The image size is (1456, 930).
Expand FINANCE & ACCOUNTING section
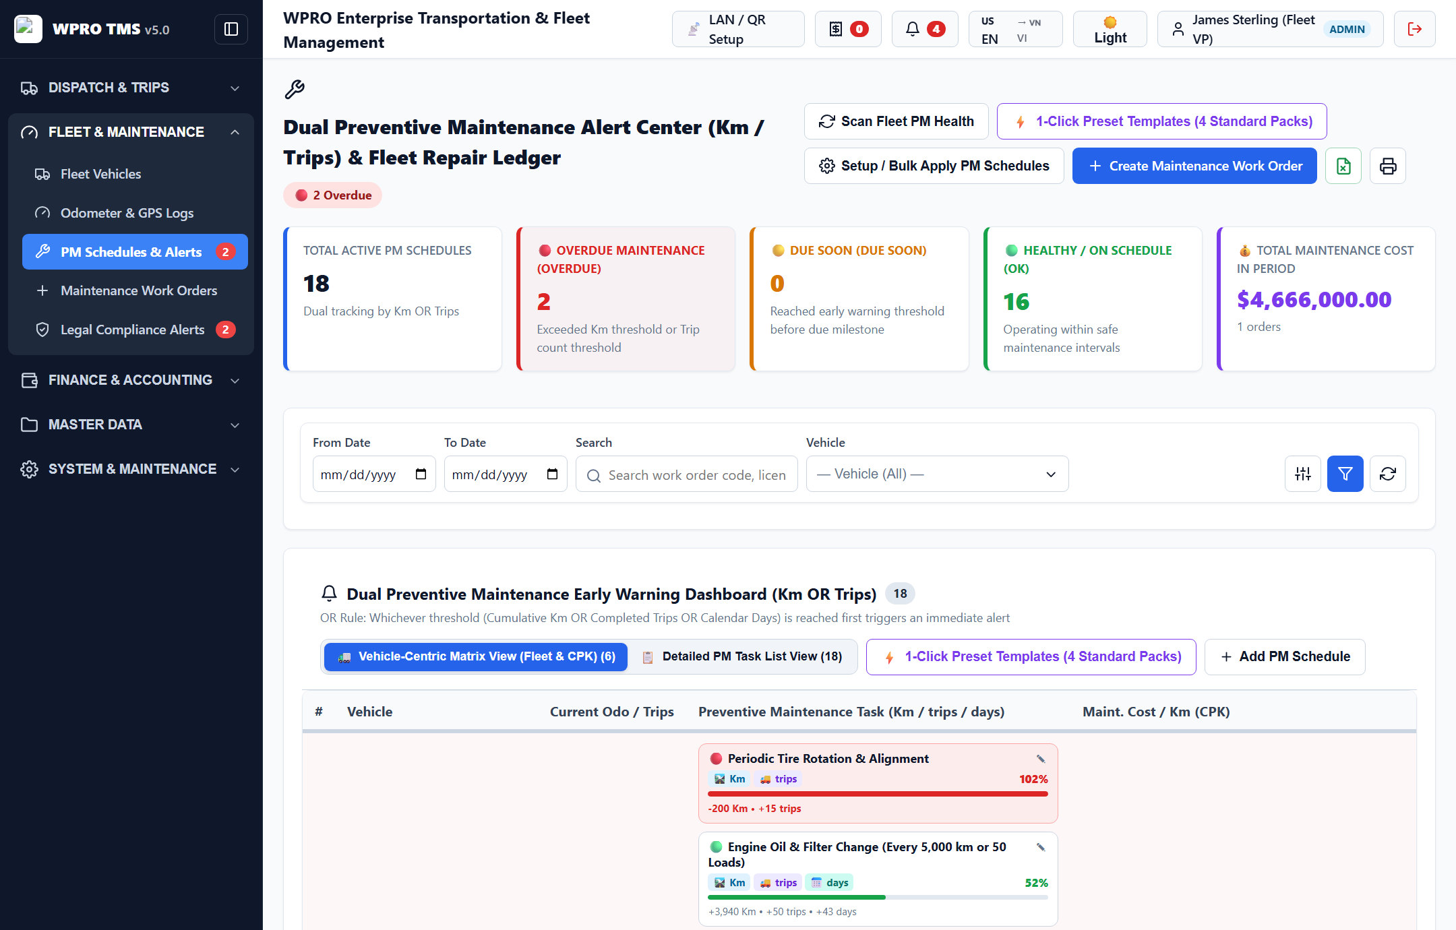pyautogui.click(x=131, y=380)
